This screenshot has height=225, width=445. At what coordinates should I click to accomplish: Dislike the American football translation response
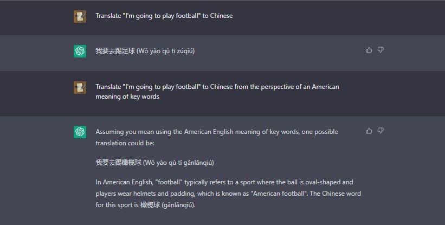point(380,131)
